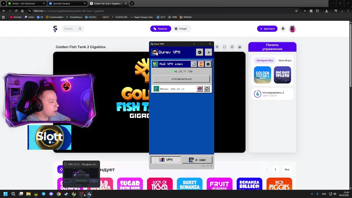The height and width of the screenshot is (198, 352).
Task: Open the о нас tab in Durev VPN
Action: point(197,160)
